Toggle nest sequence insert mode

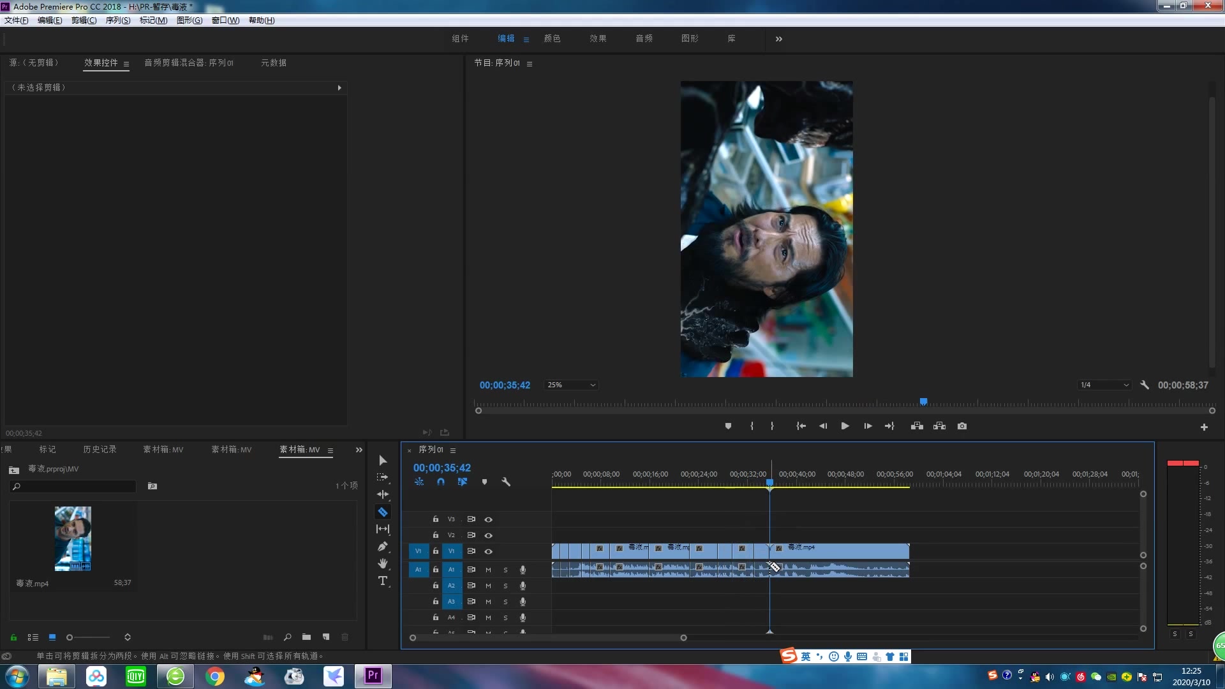(419, 482)
